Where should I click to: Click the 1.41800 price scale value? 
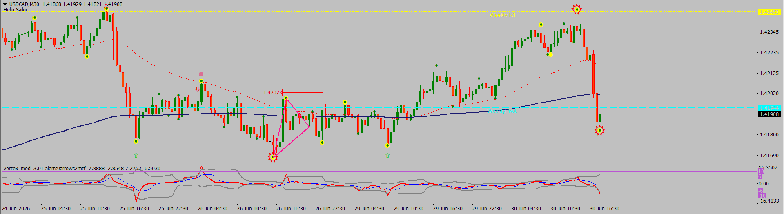coord(769,134)
